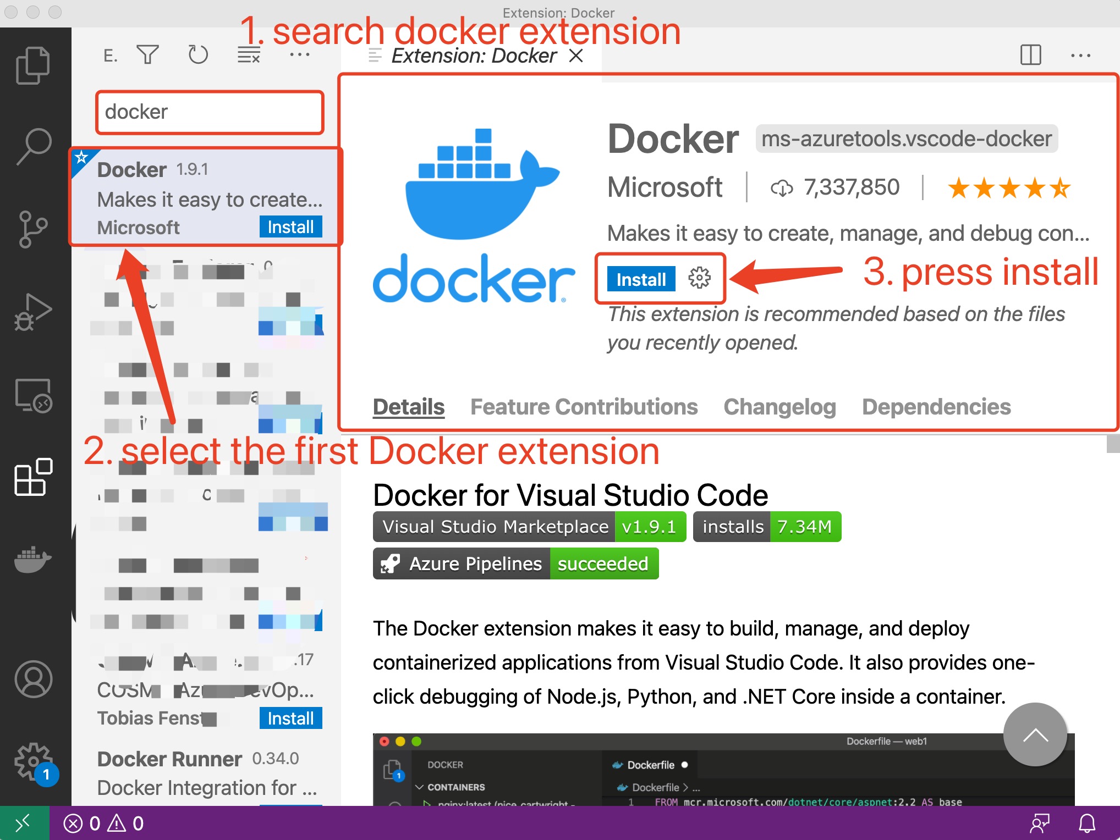Split the editor to the right
Image resolution: width=1120 pixels, height=840 pixels.
pos(1030,55)
